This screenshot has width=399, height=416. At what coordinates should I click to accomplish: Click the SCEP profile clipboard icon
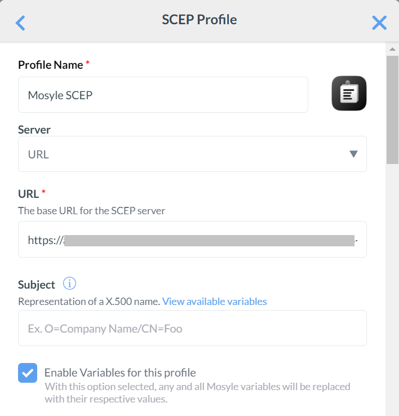pyautogui.click(x=349, y=93)
